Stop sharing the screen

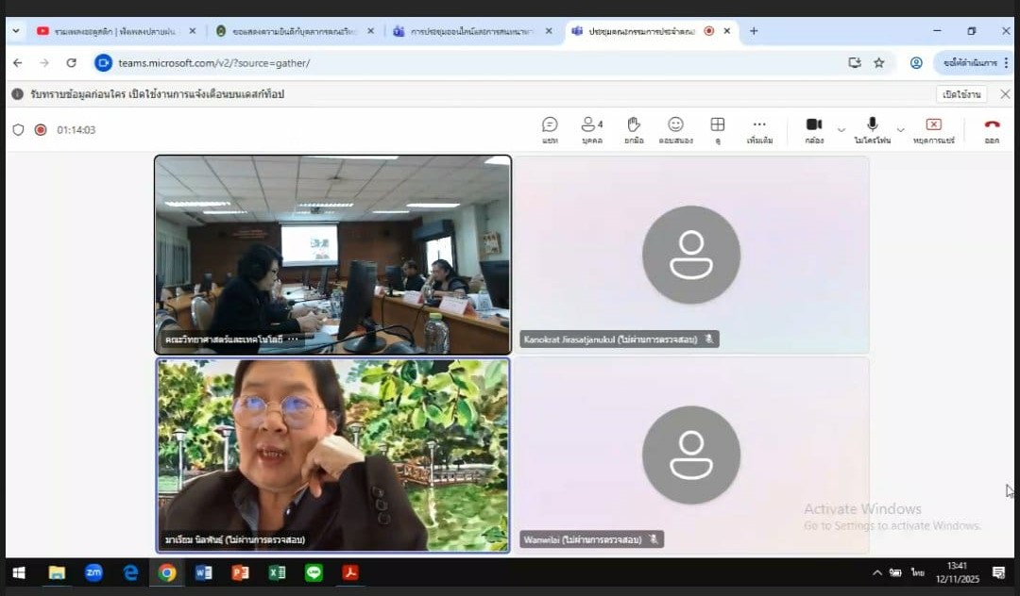(933, 129)
